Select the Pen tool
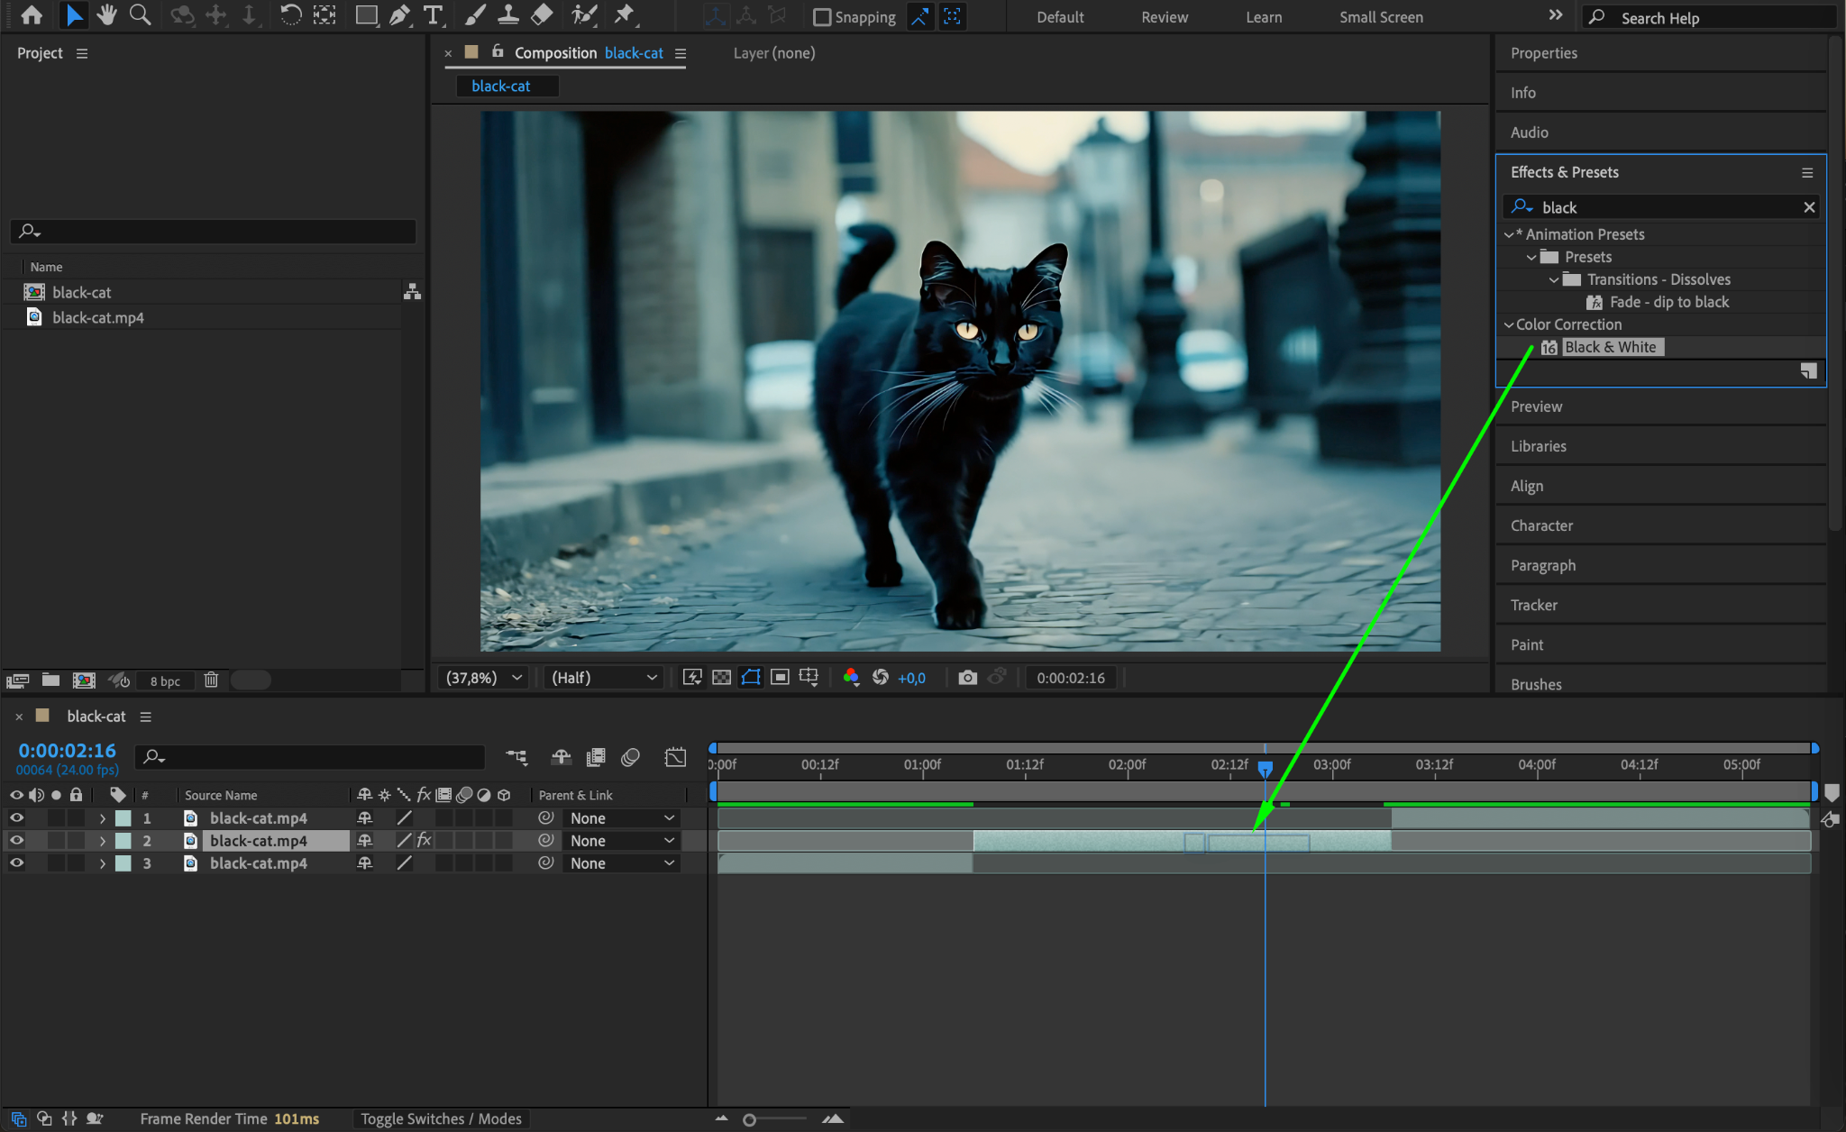 tap(399, 15)
